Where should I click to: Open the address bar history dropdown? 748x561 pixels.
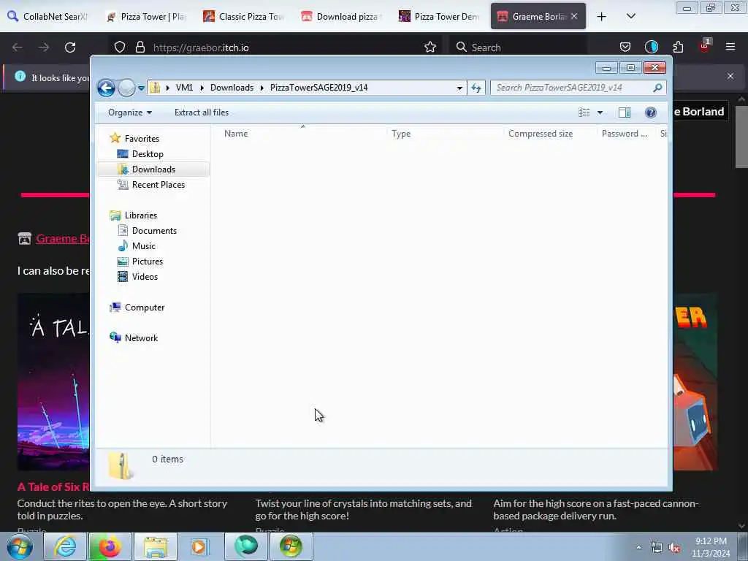[x=459, y=88]
